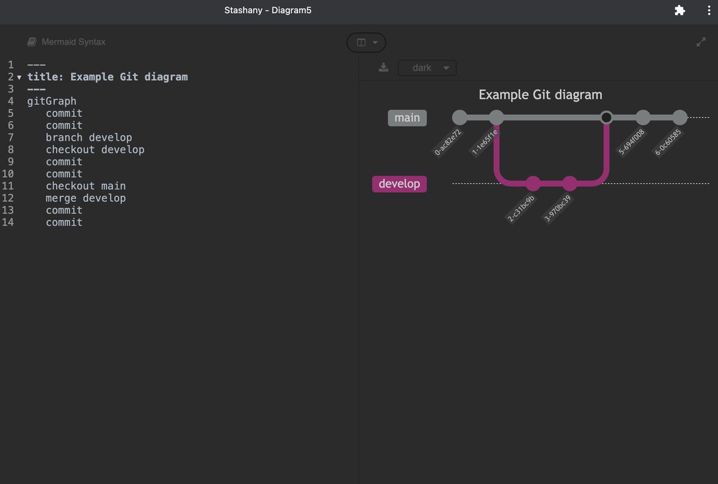Screen dimensions: 718x484
Task: Open the split layout dropdown
Action: [x=367, y=43]
